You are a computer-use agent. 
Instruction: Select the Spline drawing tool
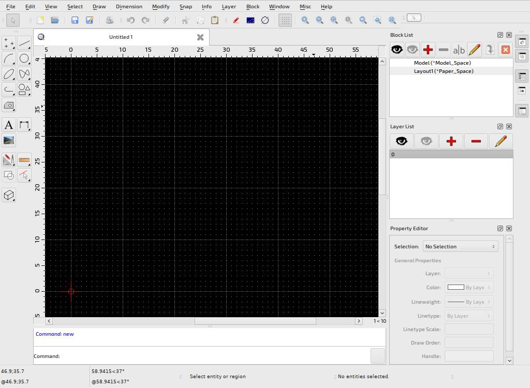[x=24, y=74]
